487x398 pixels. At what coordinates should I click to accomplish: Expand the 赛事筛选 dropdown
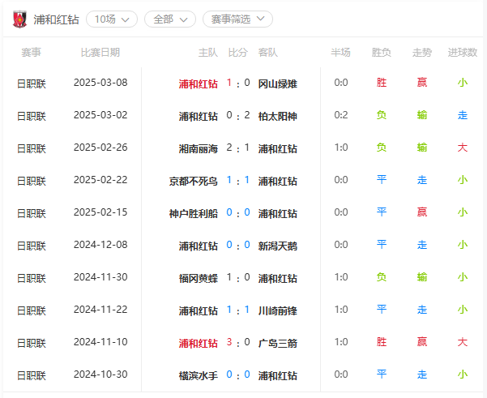coord(238,19)
